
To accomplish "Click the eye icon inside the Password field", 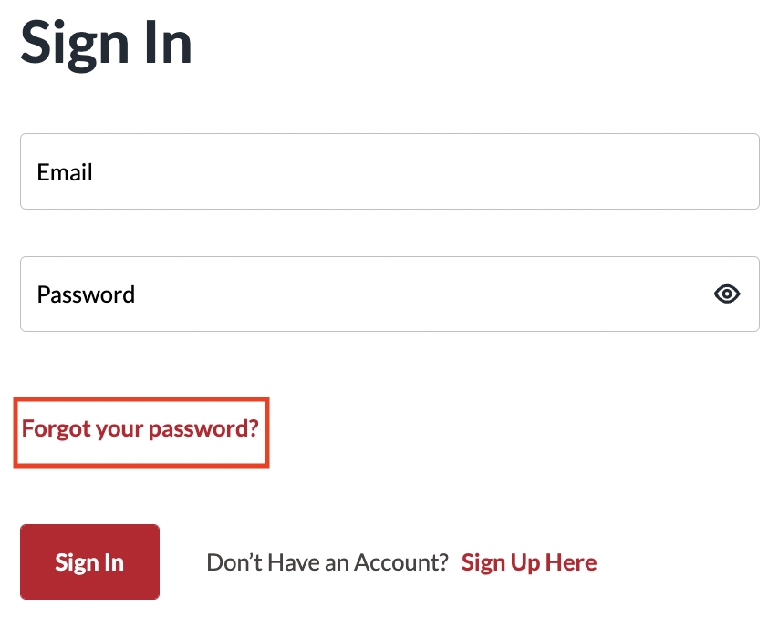I will (727, 294).
